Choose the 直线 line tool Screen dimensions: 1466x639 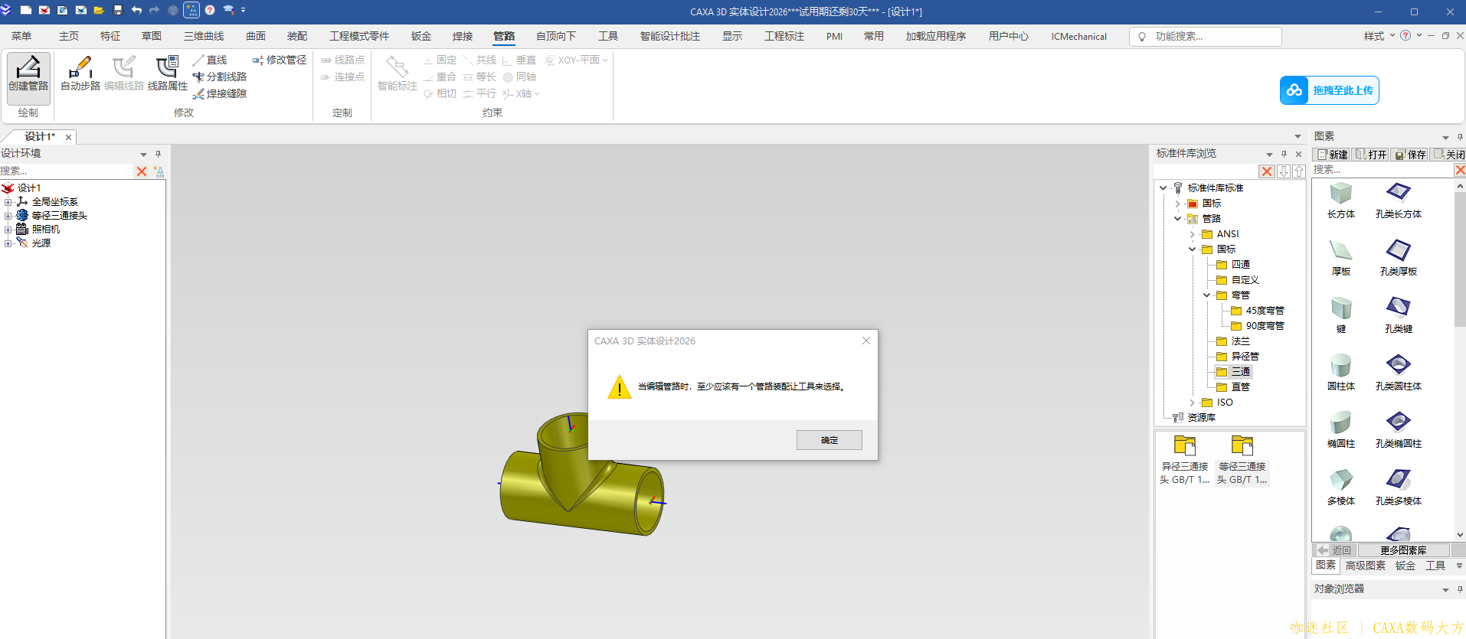coord(210,60)
